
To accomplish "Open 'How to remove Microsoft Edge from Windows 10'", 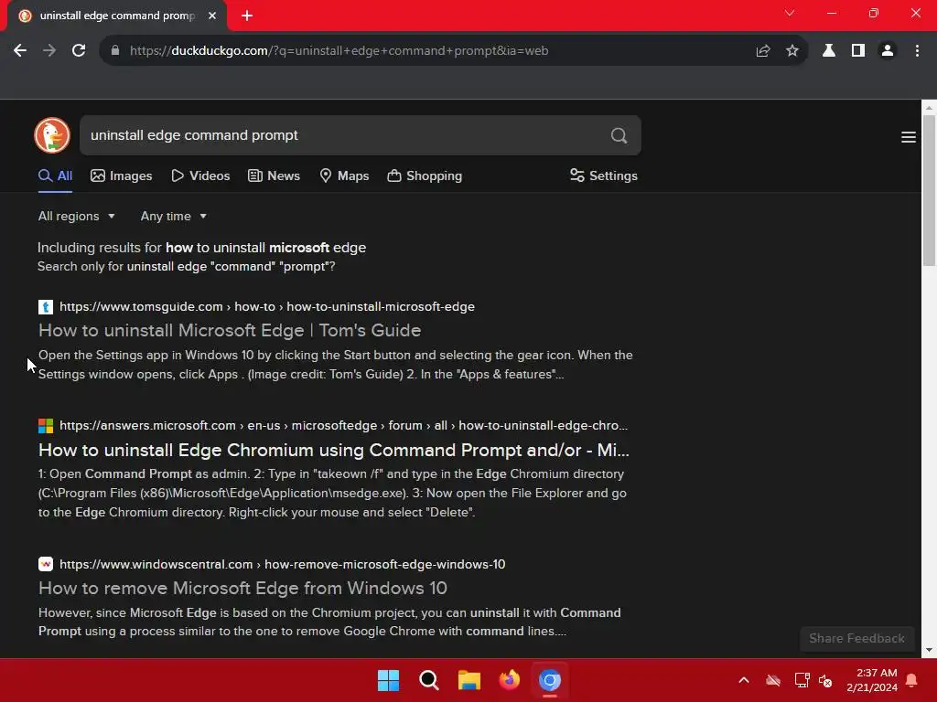I will [242, 589].
